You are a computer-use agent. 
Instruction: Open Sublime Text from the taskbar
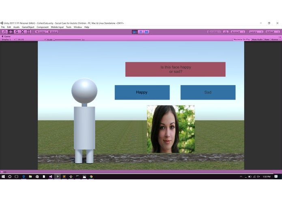(64, 177)
